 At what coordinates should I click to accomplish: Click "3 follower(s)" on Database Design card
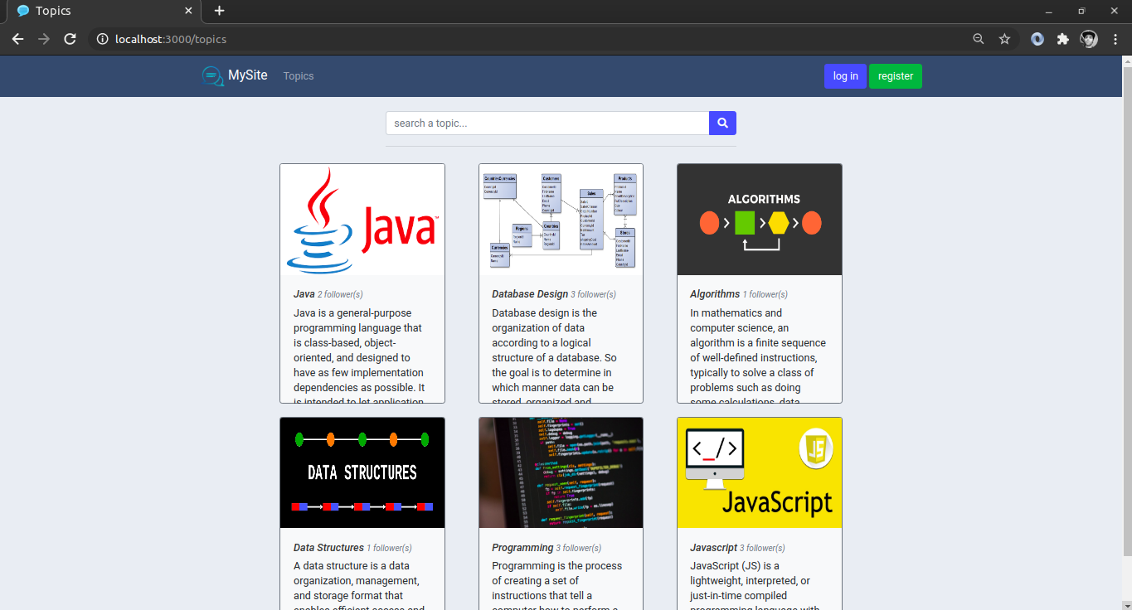point(594,294)
